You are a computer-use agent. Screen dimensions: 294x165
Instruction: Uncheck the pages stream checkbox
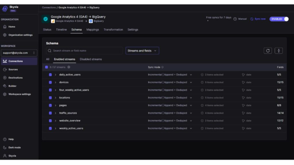pos(50,105)
